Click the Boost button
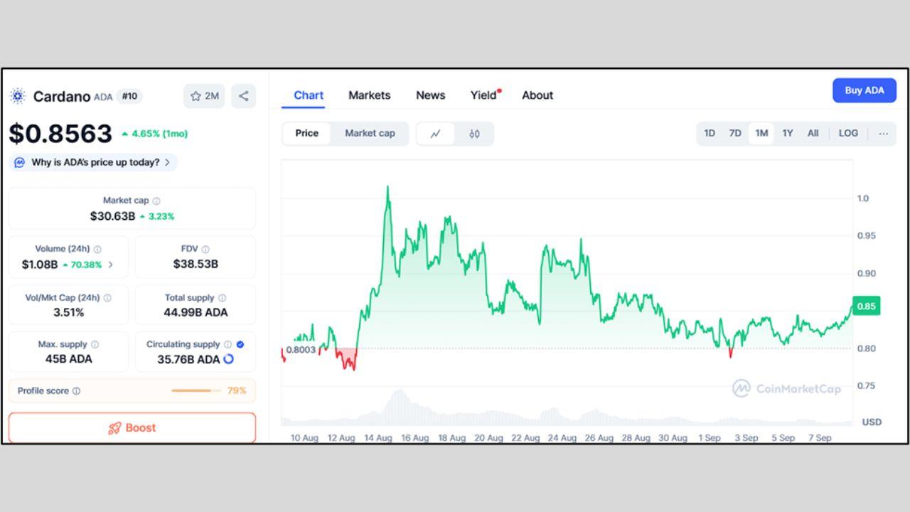This screenshot has width=910, height=512. point(132,427)
